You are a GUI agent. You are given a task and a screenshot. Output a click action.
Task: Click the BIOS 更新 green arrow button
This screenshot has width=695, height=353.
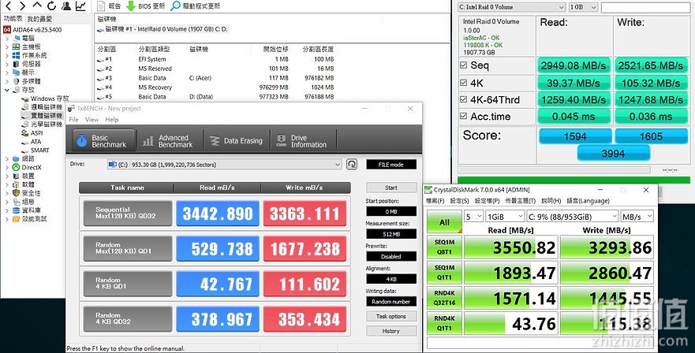point(146,6)
